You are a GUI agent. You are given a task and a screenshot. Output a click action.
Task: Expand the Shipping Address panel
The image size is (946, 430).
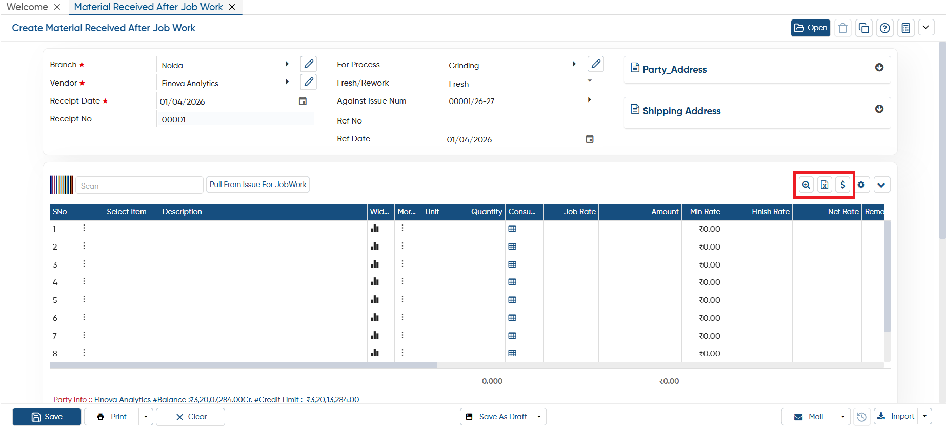click(879, 109)
